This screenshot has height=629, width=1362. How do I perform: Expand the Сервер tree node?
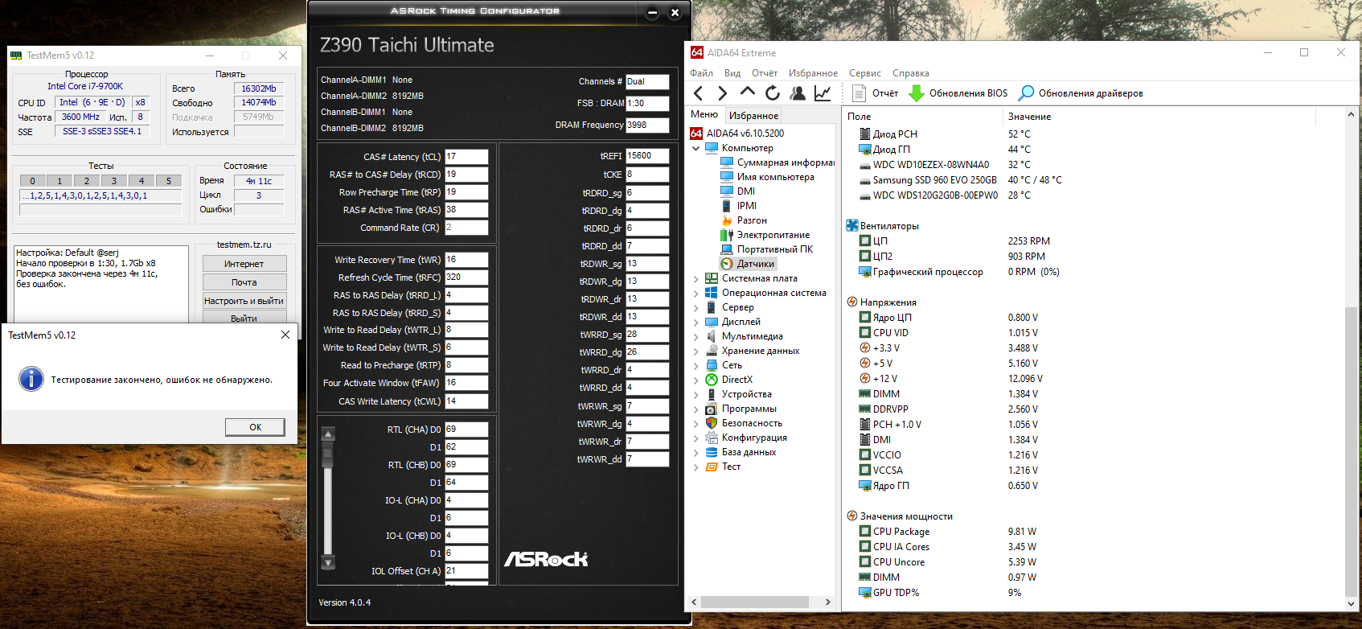click(696, 307)
